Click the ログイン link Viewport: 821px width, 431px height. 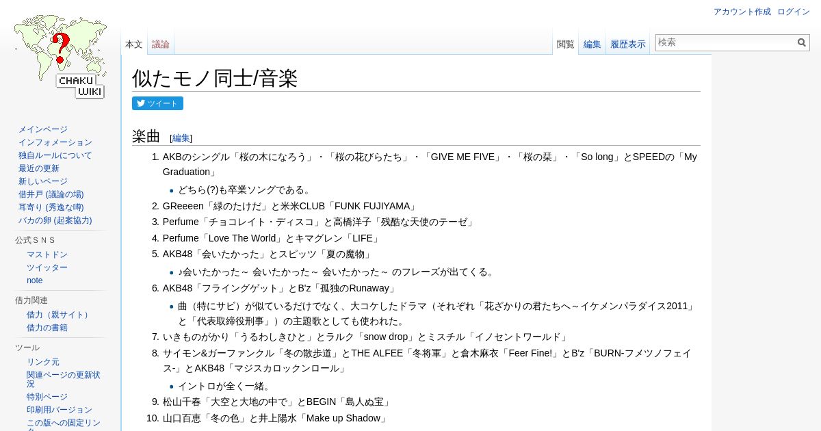tap(794, 12)
